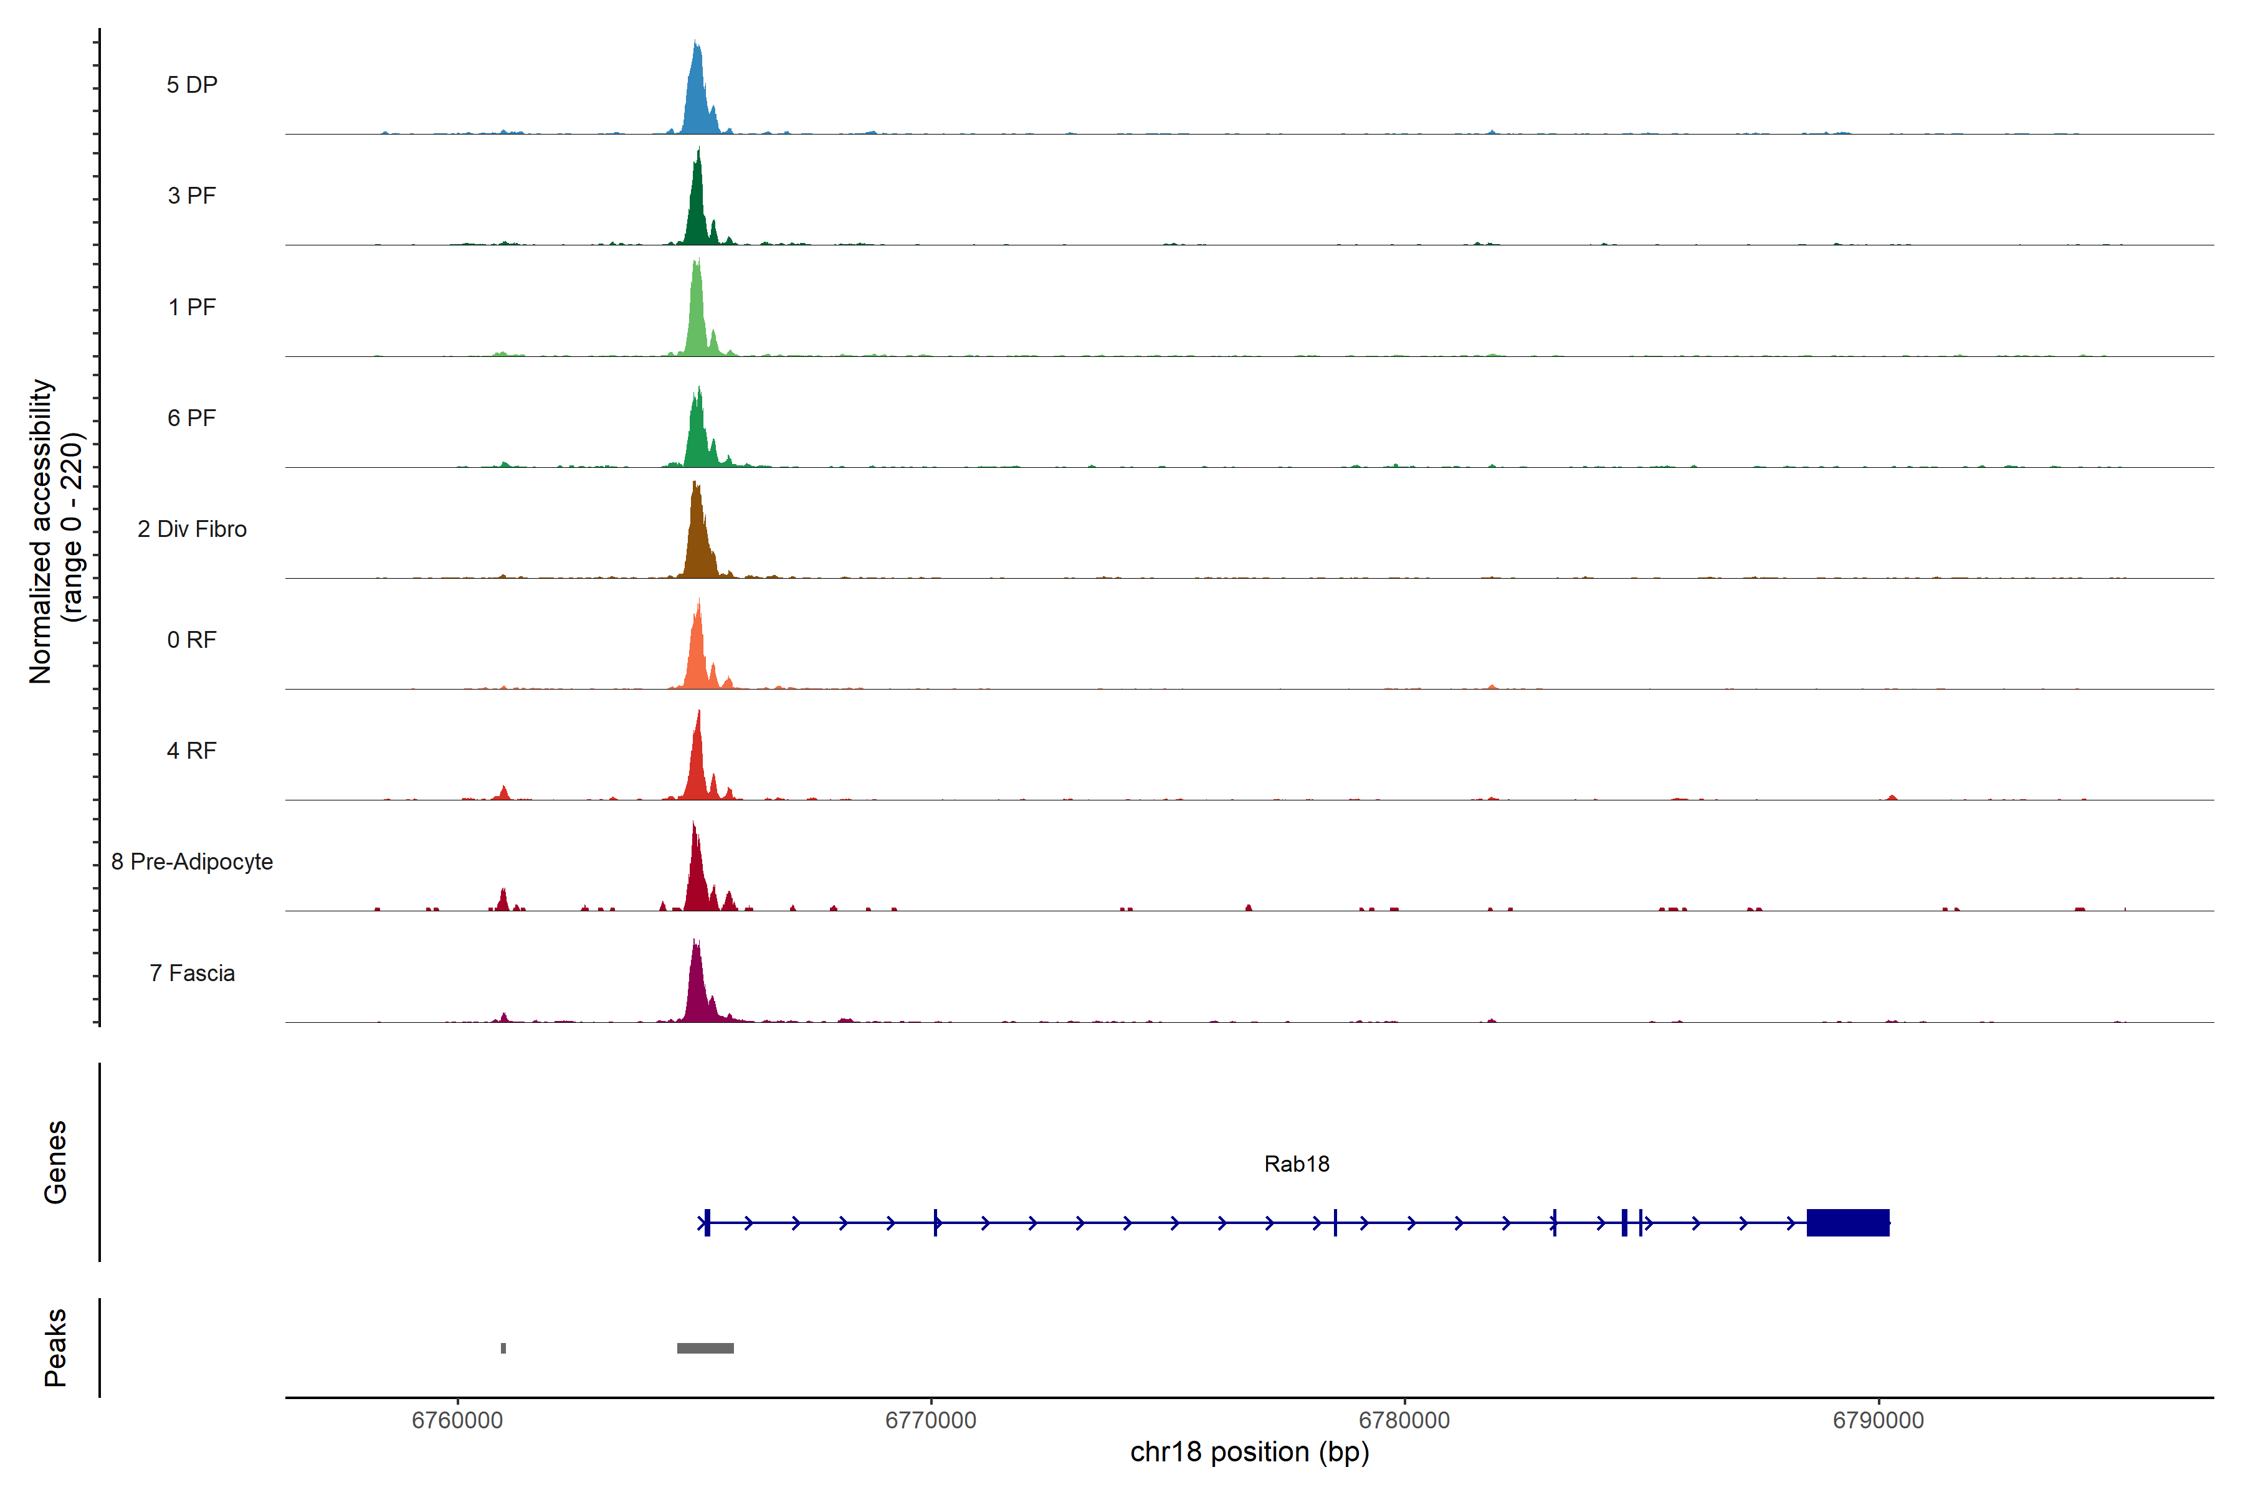
Task: Click the 6770000 axis tick label
Action: point(931,1420)
